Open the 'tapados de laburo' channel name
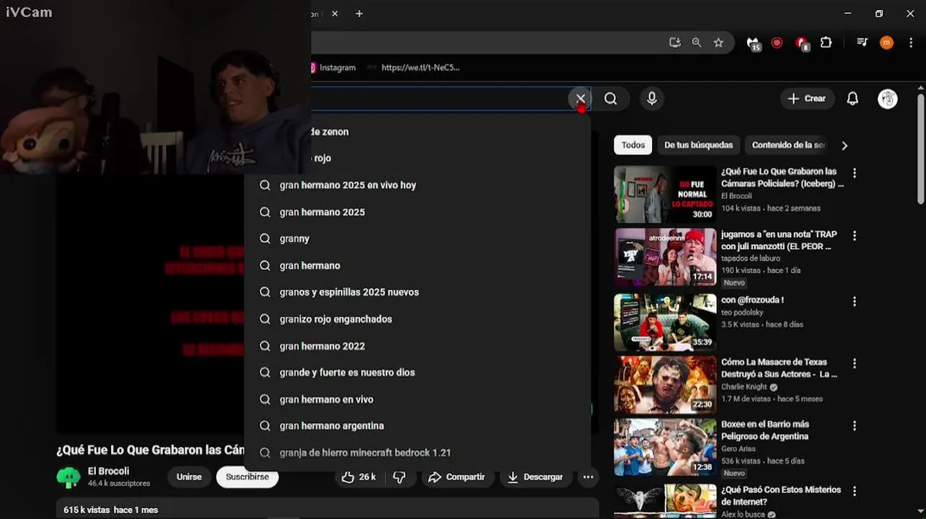Screen dimensions: 926x519 pos(750,259)
